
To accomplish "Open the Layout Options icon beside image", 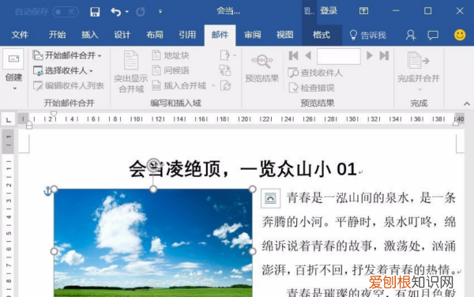I will (x=270, y=198).
